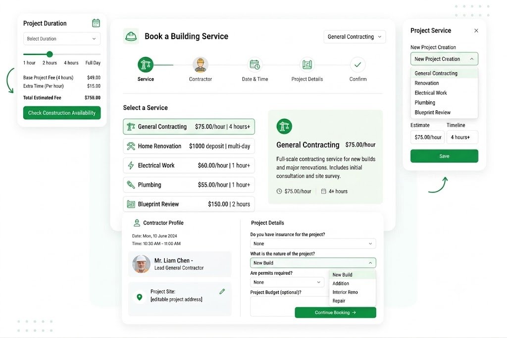Click the [editable project address] text
Screen dimensions: 507x338
176,299
